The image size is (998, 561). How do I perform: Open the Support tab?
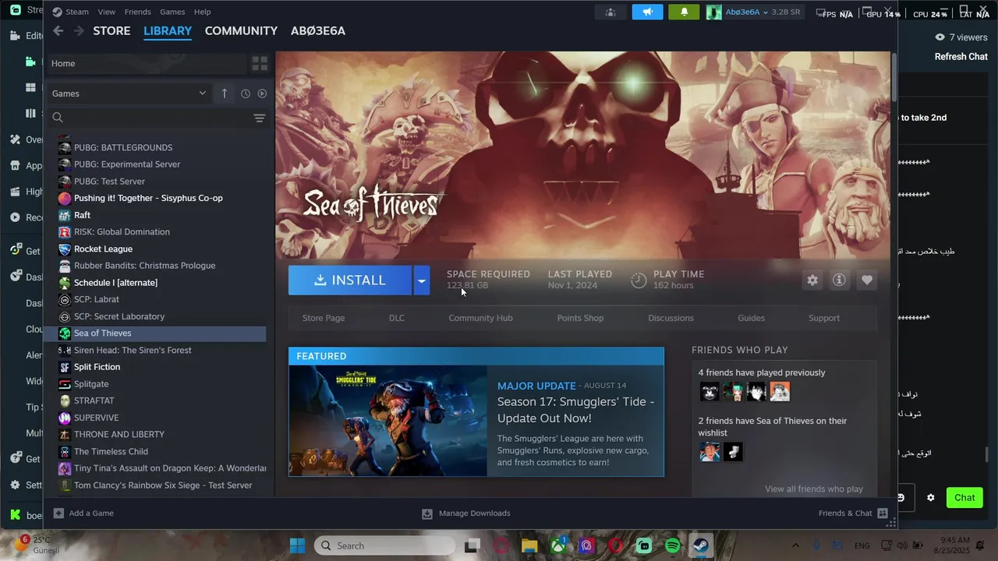(x=824, y=318)
